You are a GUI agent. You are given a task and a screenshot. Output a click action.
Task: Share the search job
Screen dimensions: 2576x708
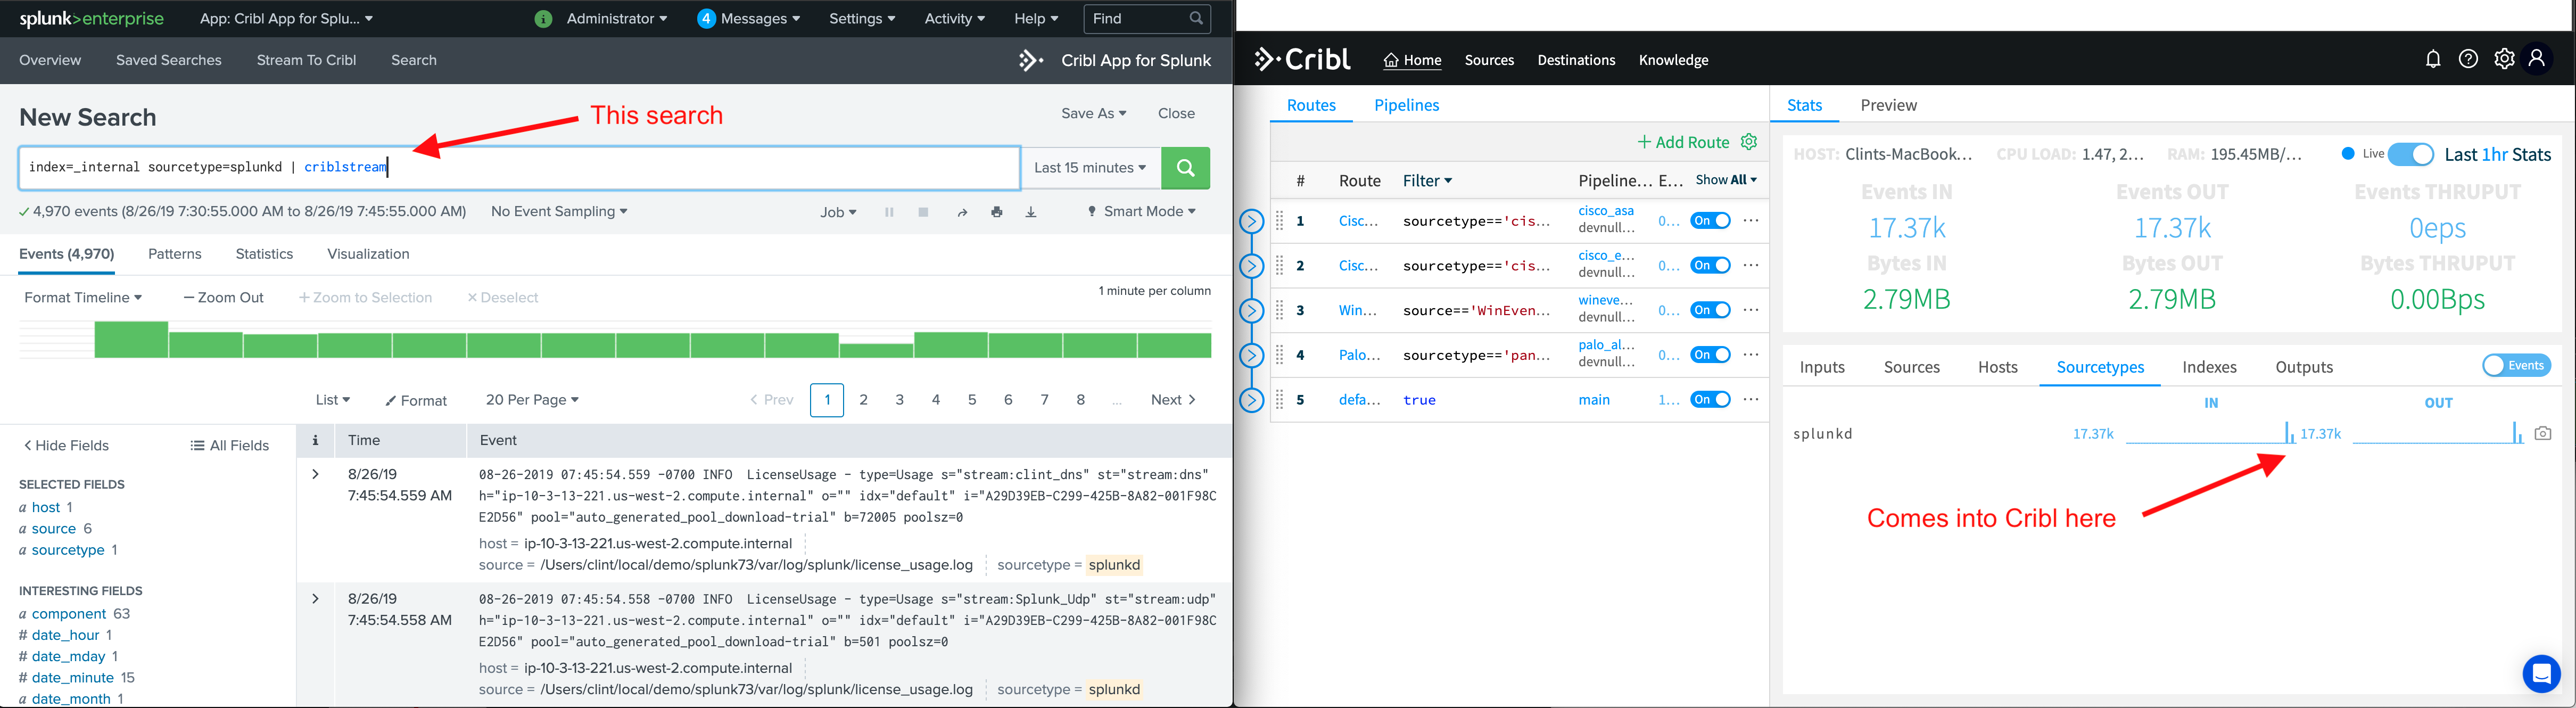961,211
